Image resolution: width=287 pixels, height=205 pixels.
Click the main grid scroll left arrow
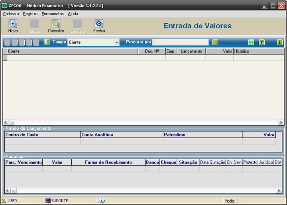point(6,123)
